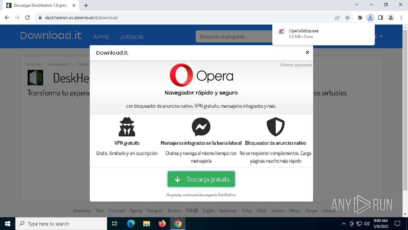Image resolution: width=408 pixels, height=230 pixels.
Task: Switch language to Русский
Action: [x=117, y=211]
